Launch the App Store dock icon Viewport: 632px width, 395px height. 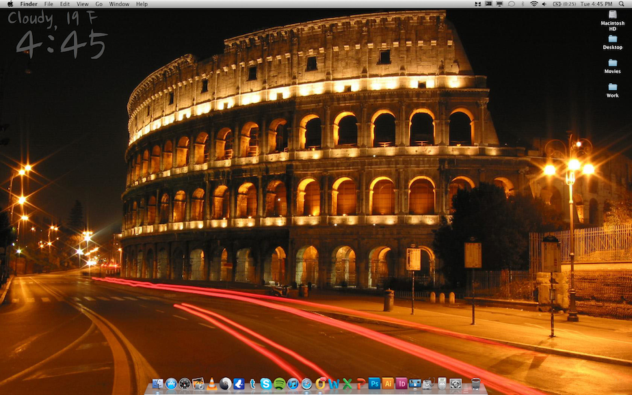(x=171, y=384)
